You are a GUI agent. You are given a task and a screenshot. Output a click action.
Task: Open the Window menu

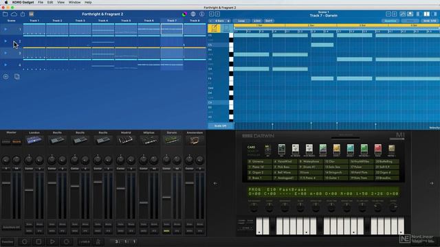[x=74, y=2]
